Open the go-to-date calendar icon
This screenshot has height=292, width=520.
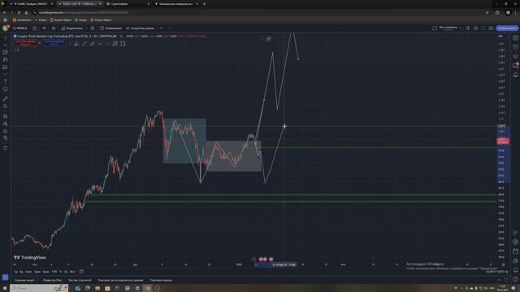(x=81, y=272)
